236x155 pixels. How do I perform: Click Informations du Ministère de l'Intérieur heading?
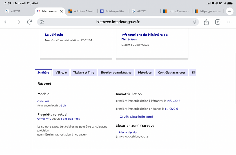coord(144,37)
